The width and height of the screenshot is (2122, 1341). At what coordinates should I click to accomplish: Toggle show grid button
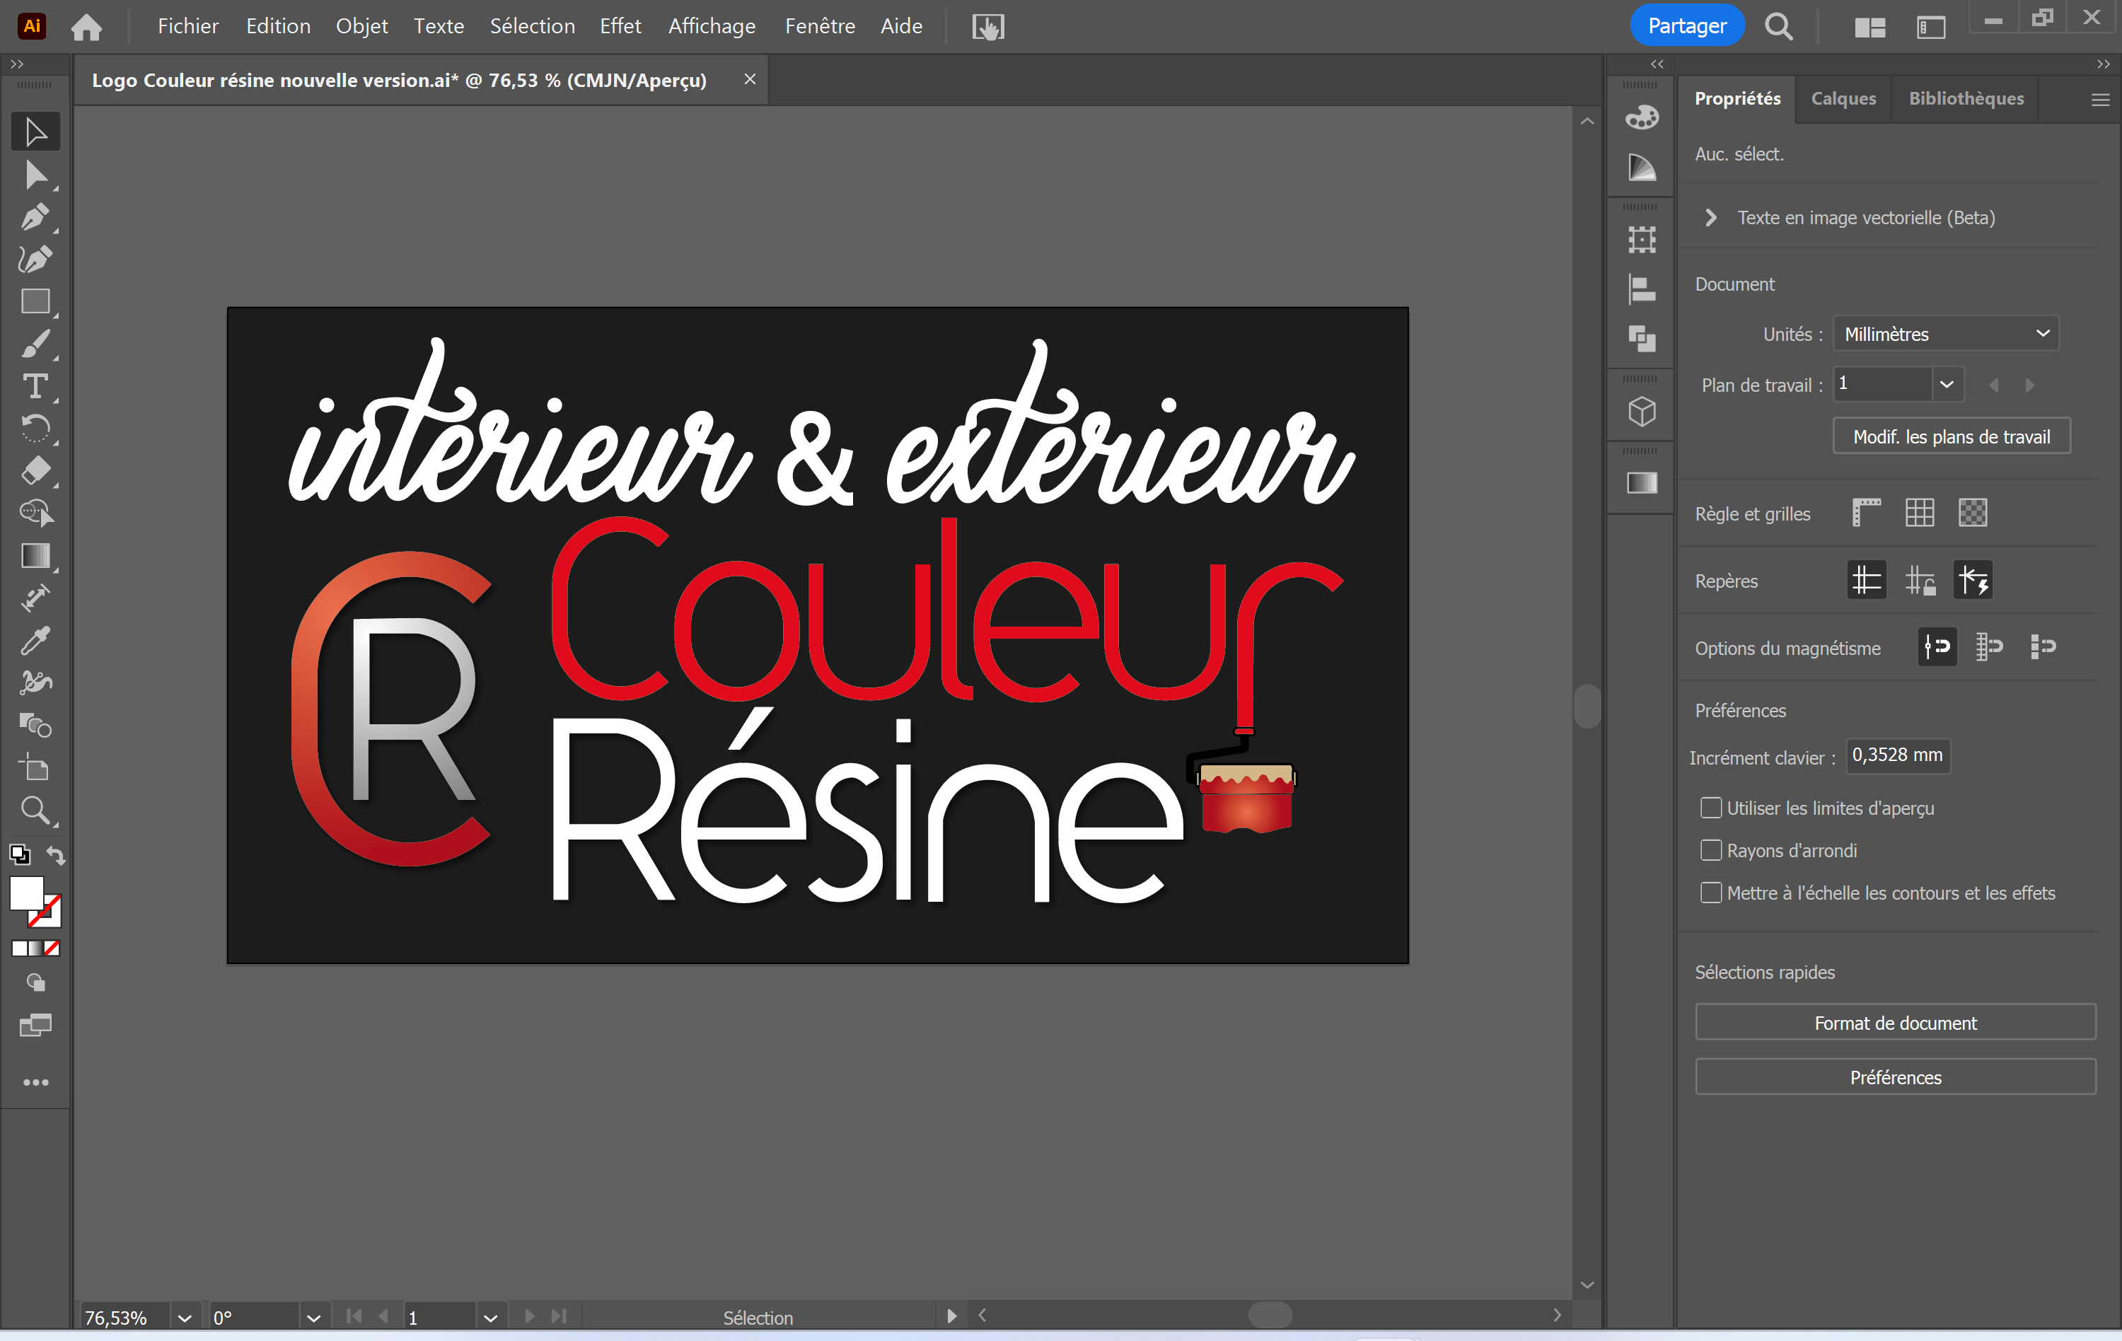pos(1919,513)
